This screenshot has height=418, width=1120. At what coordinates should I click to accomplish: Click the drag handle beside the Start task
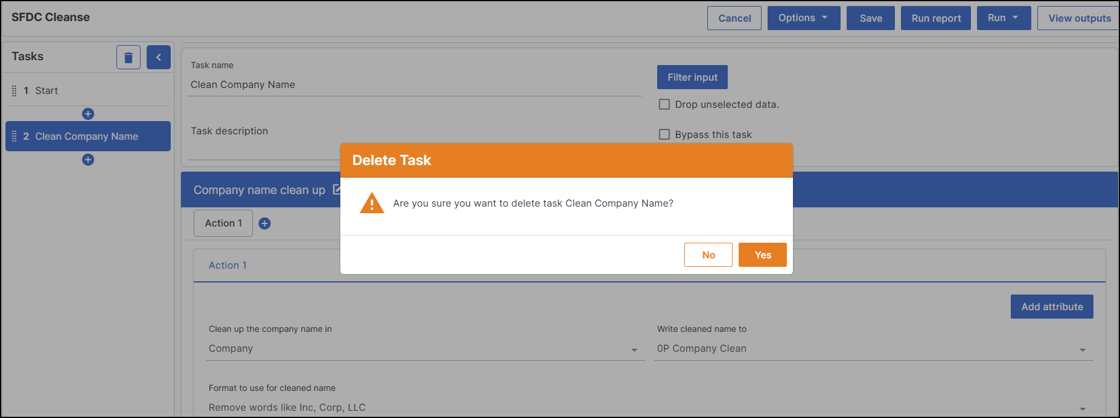point(14,90)
